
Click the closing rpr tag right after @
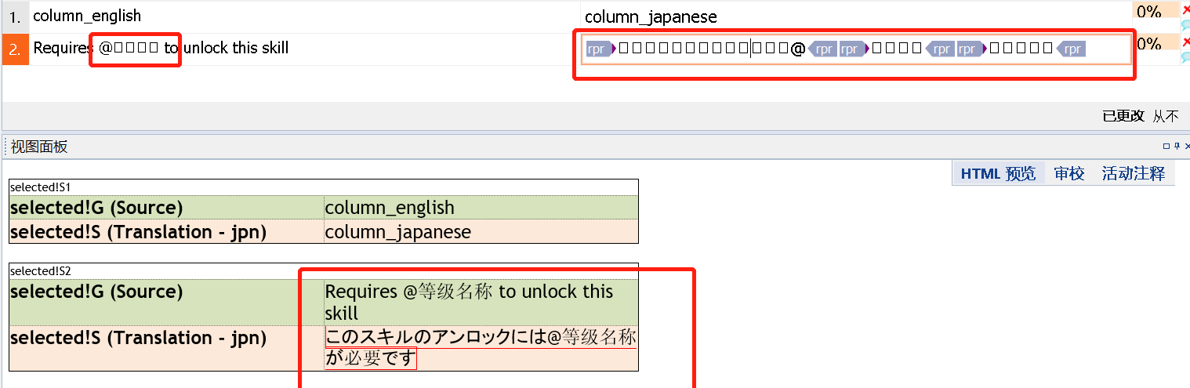point(822,49)
